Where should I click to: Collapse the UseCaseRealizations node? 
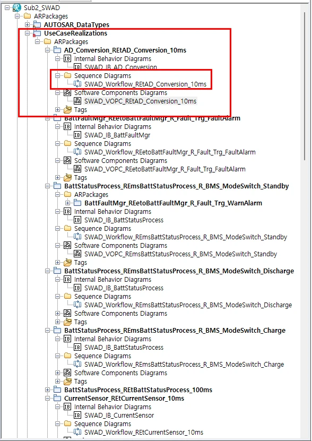point(27,33)
